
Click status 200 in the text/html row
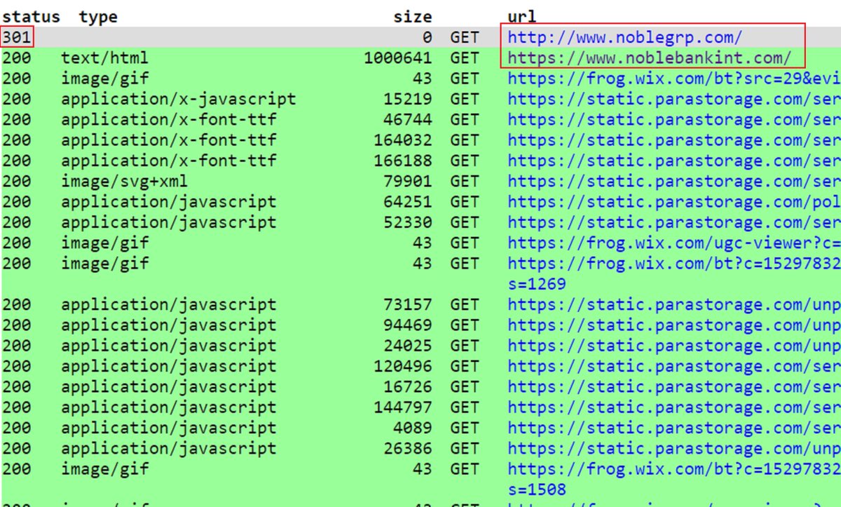[17, 58]
